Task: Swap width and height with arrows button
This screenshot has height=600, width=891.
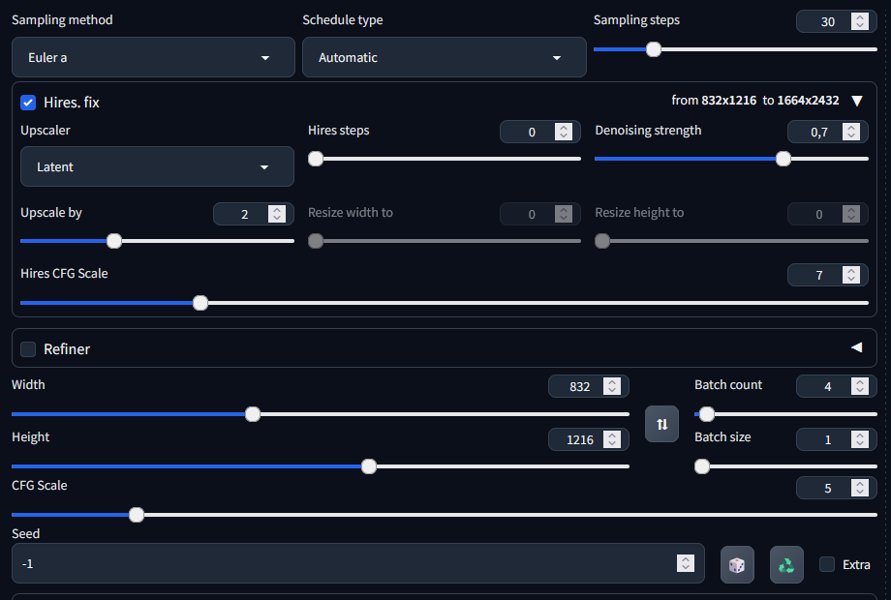Action: 661,424
